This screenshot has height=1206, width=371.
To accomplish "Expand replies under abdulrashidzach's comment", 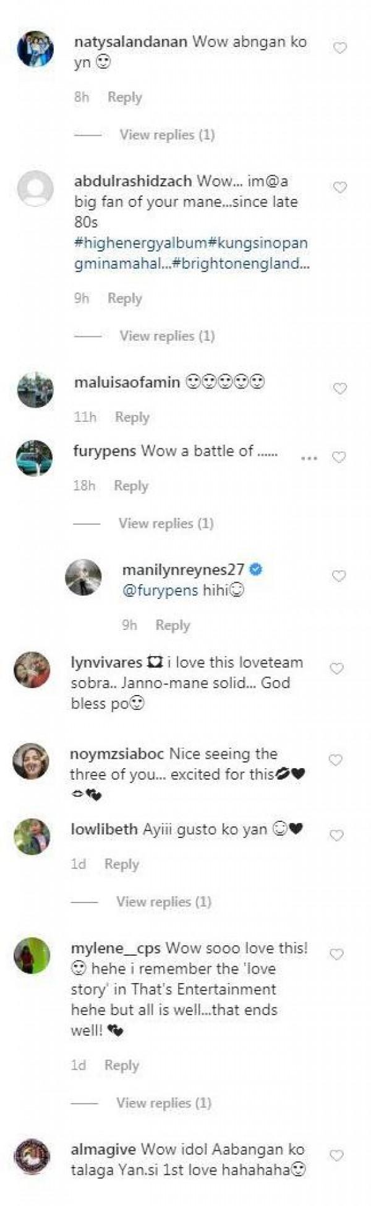I will point(167,336).
